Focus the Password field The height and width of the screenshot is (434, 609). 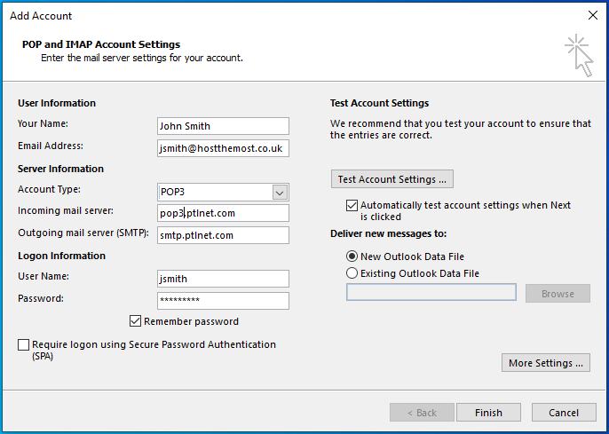pyautogui.click(x=222, y=300)
